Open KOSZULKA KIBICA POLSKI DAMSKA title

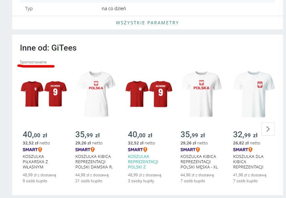(94, 162)
